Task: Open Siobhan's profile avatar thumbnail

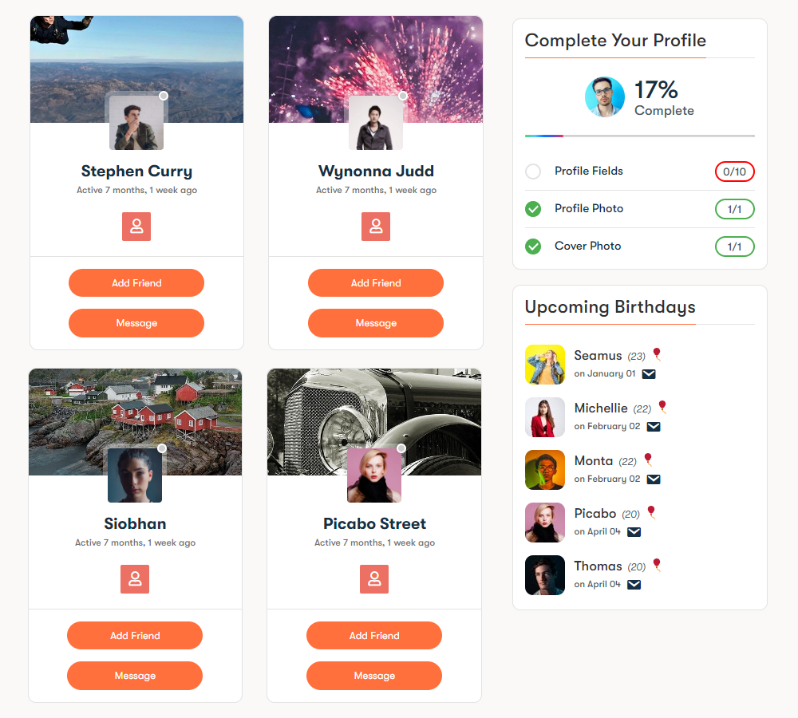Action: (x=135, y=475)
